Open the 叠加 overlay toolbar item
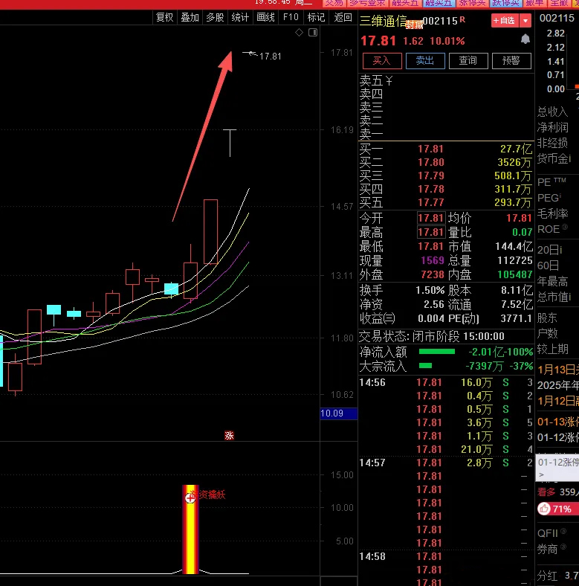 (x=190, y=17)
